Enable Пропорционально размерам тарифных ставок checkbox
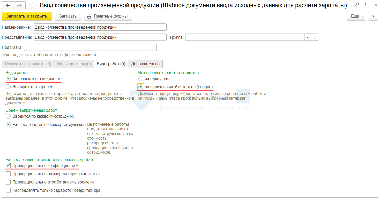This screenshot has width=380, height=200. [8, 174]
